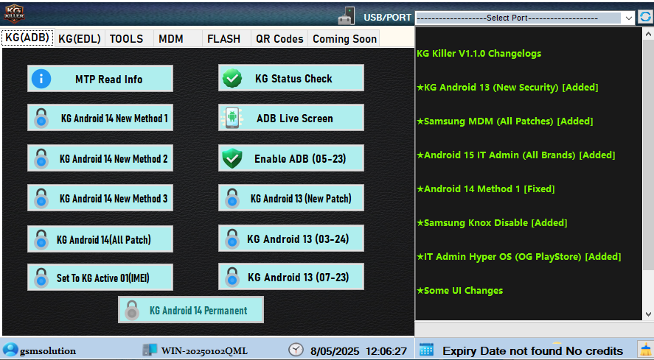Click the padlock icon on KG Android 13 (New Patch)
654x360 pixels.
coord(232,198)
